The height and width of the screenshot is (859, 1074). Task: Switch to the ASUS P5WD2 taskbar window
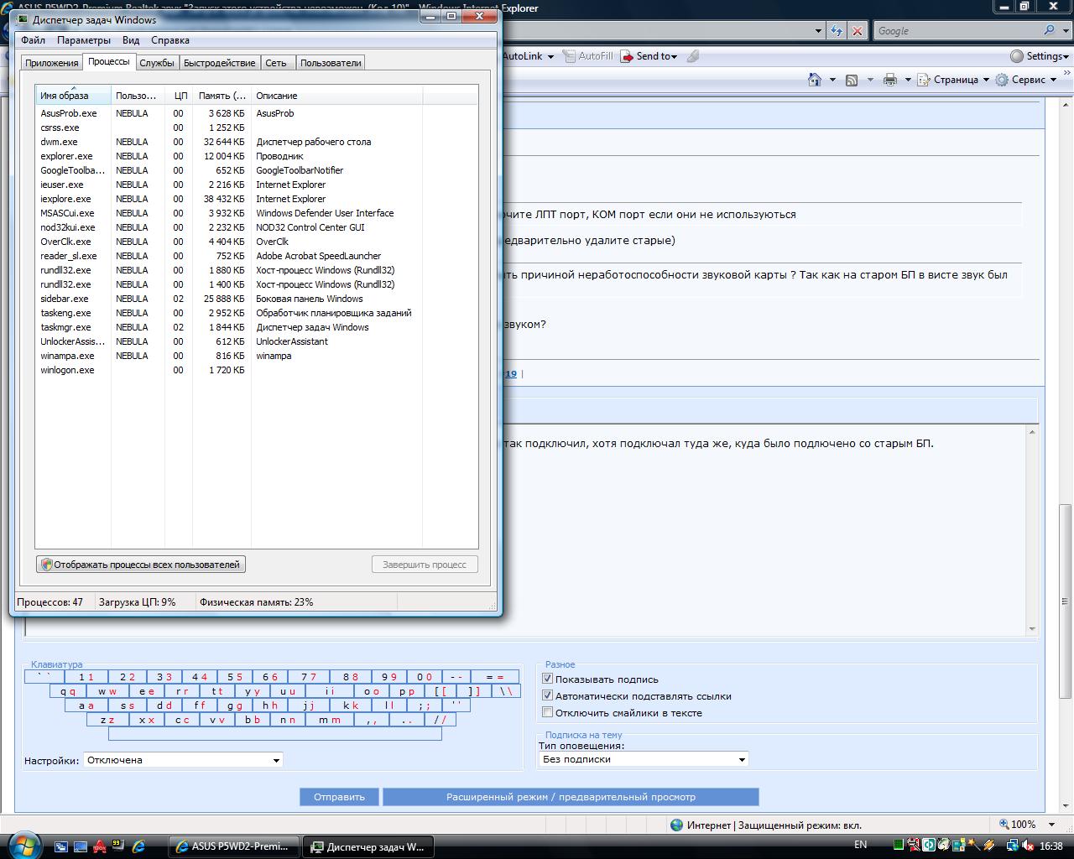[x=233, y=846]
